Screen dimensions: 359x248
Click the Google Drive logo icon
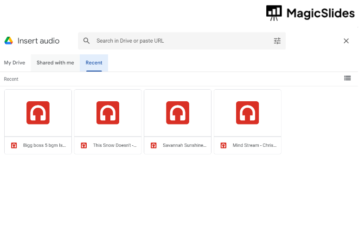pyautogui.click(x=9, y=41)
